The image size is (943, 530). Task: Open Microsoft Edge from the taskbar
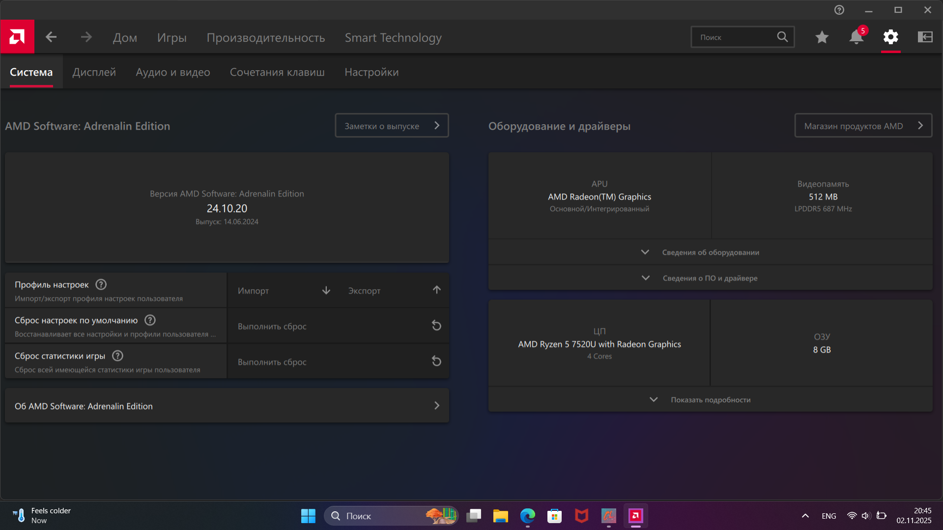[x=527, y=516]
